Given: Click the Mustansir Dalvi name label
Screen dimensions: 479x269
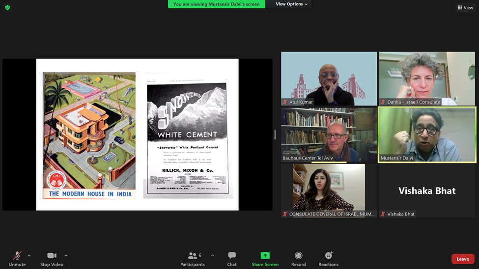Looking at the screenshot, I should tap(396, 158).
